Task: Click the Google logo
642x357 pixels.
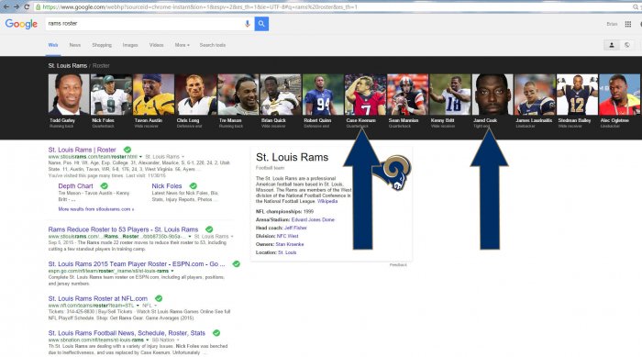Action: coord(21,24)
